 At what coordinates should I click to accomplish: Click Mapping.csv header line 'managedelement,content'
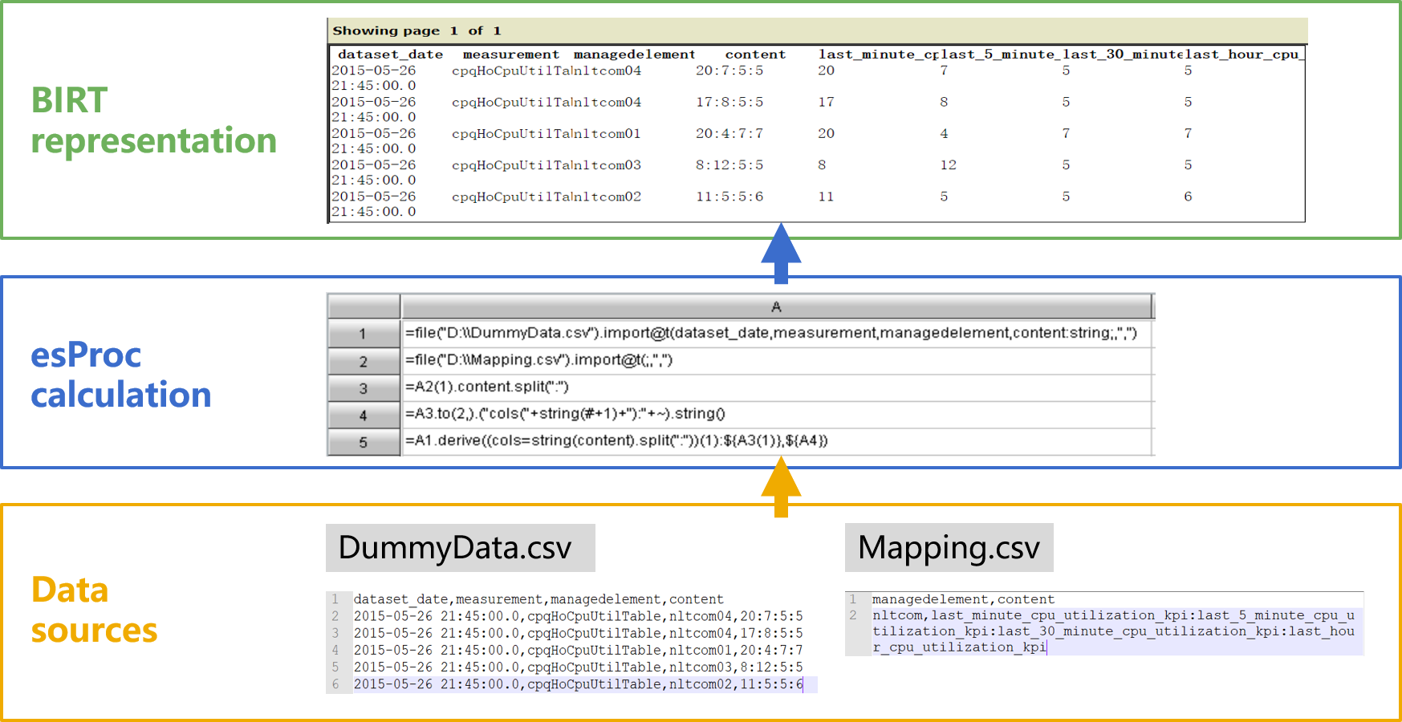pos(963,599)
